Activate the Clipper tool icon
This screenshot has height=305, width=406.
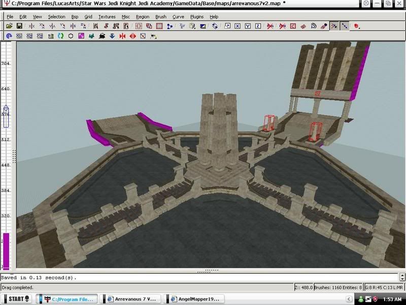170,26
